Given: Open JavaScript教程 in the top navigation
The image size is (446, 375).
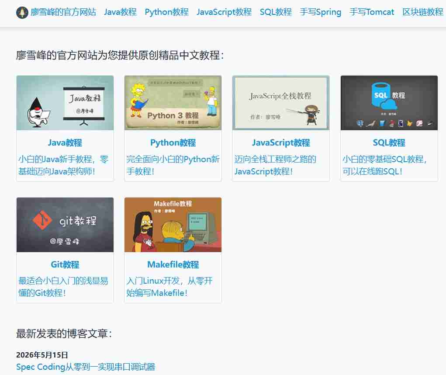Looking at the screenshot, I should (x=224, y=12).
